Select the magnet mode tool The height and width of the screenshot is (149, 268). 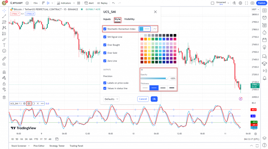[x=4, y=72]
